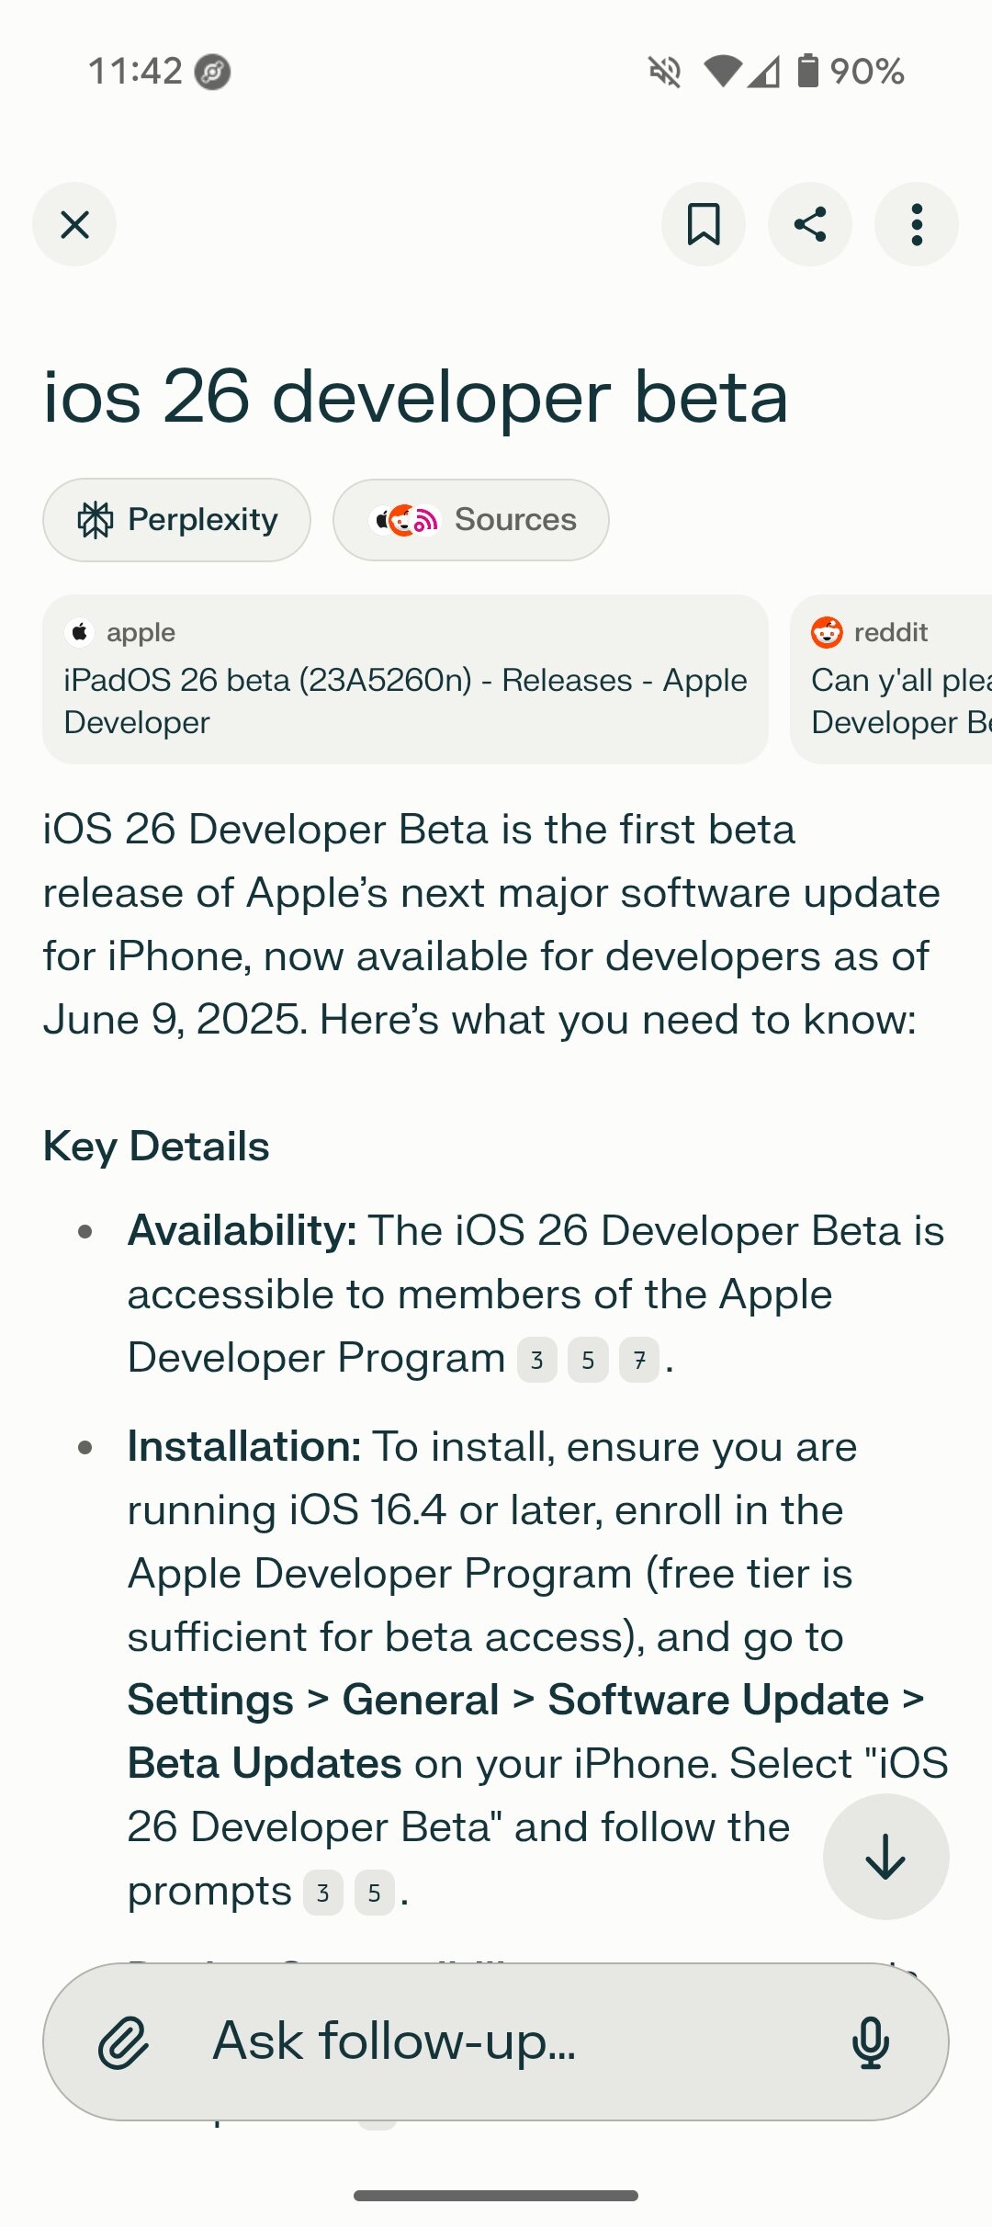
Task: Tap the Android home gesture bar
Action: pyautogui.click(x=496, y=2196)
